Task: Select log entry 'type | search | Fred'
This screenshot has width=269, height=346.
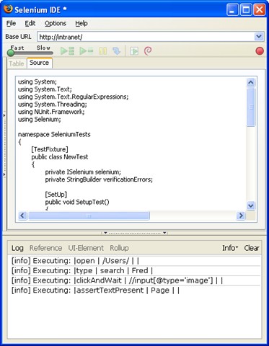Action: 136,270
